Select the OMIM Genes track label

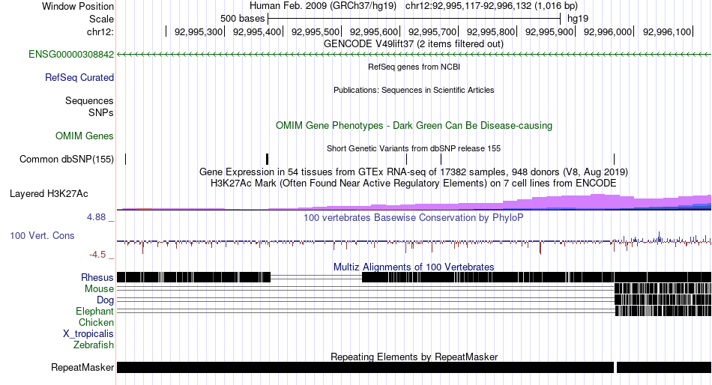(x=85, y=136)
